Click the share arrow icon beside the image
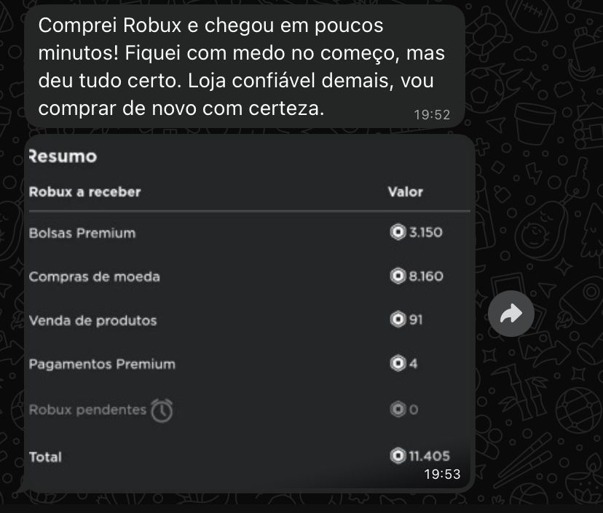603x513 pixels. point(512,313)
